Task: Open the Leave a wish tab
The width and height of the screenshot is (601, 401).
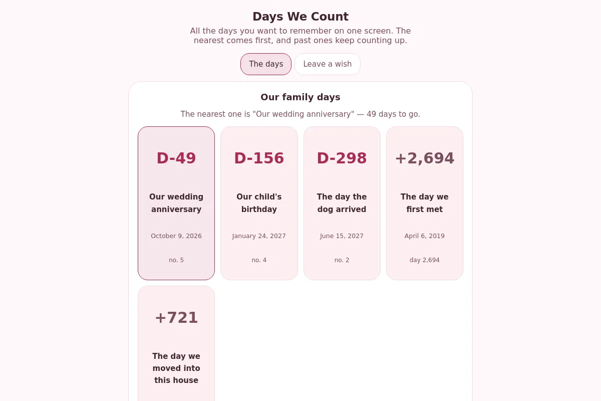Action: (328, 64)
